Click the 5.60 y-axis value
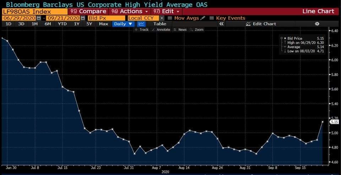The height and width of the screenshot is (175, 341). 335,89
